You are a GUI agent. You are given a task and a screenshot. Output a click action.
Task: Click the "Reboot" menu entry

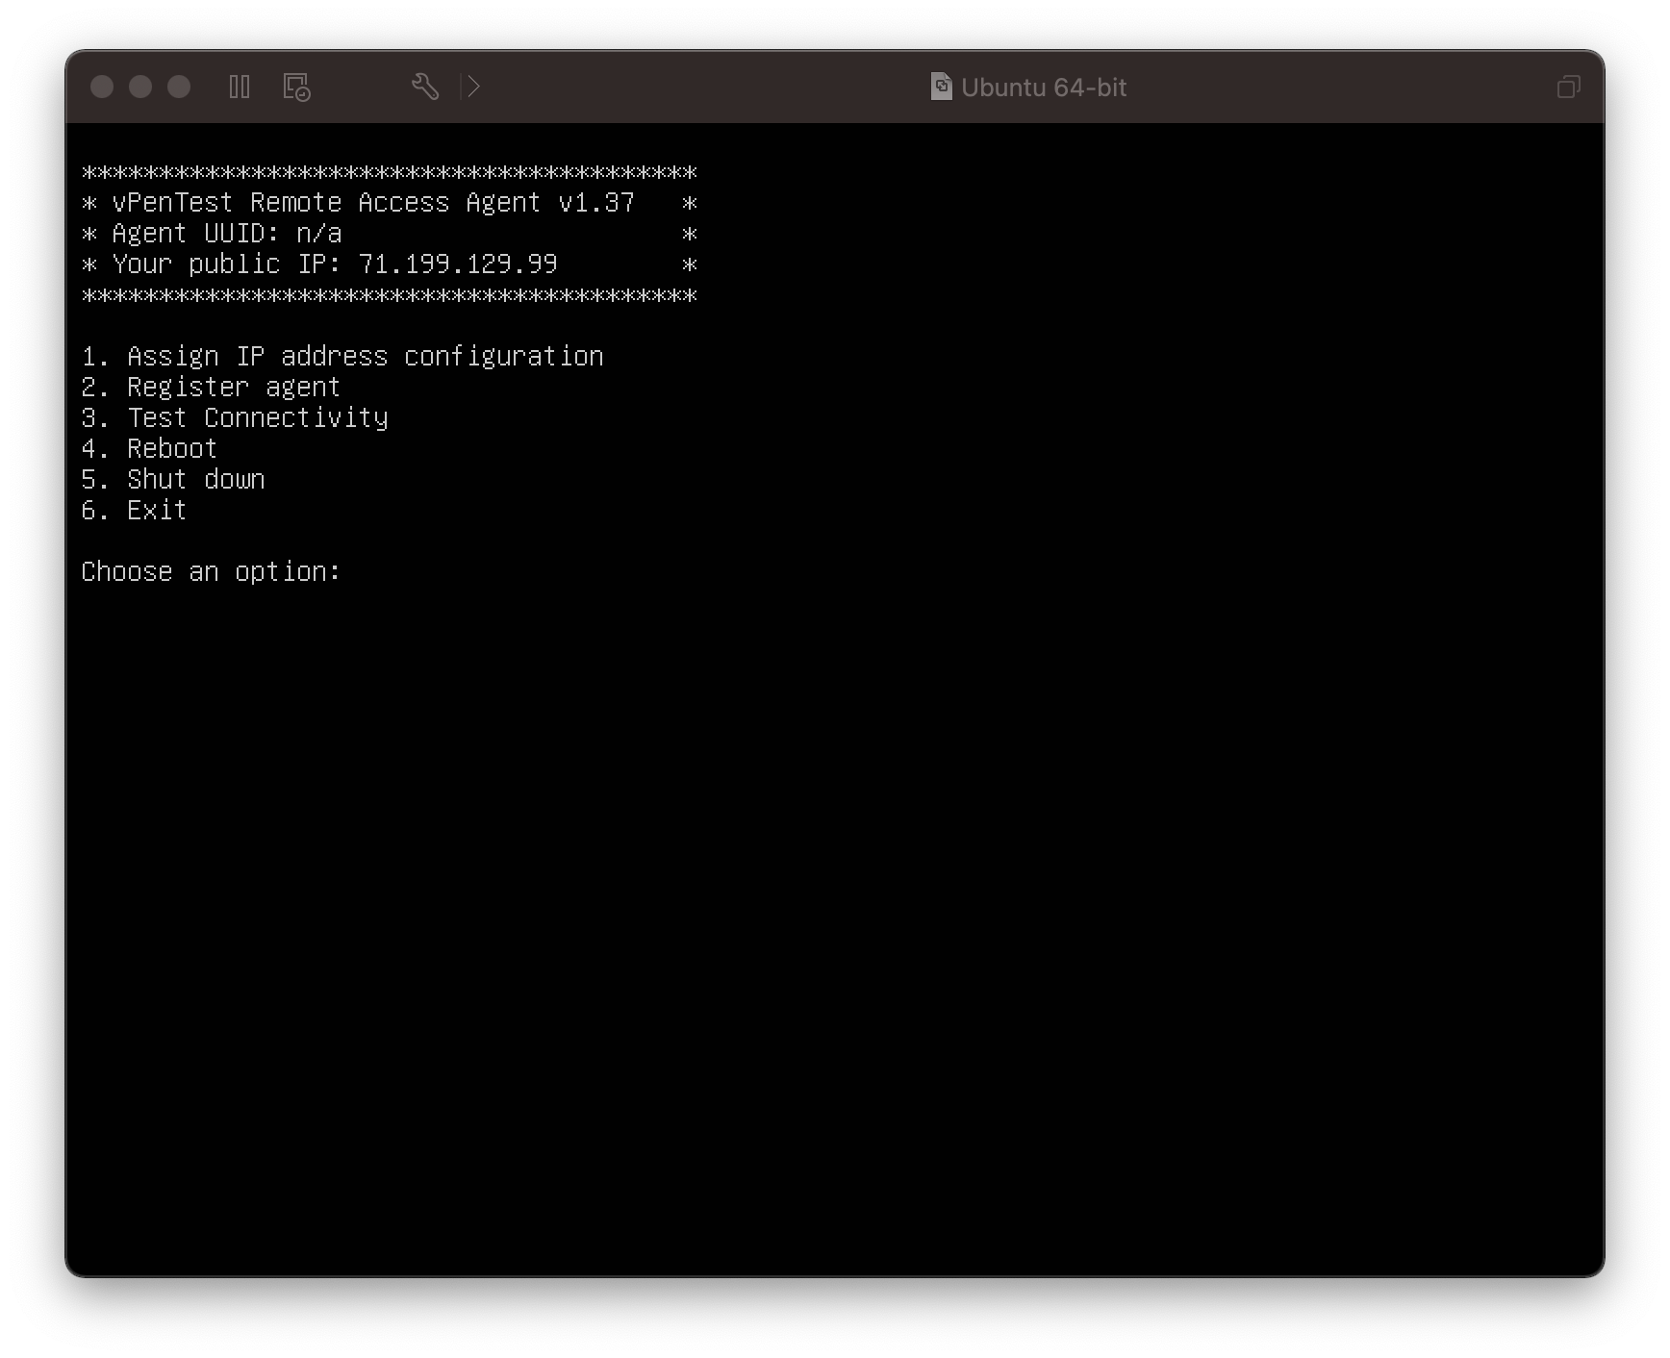[171, 449]
